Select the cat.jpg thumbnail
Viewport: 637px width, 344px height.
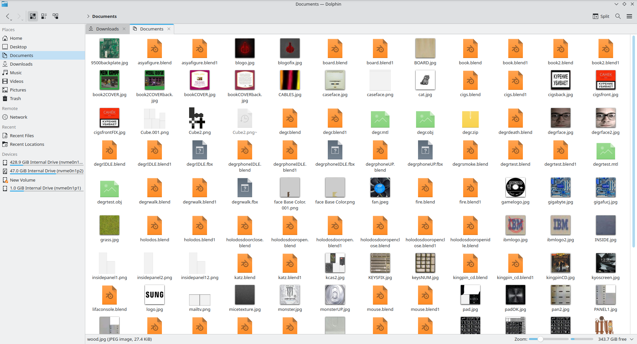point(425,80)
